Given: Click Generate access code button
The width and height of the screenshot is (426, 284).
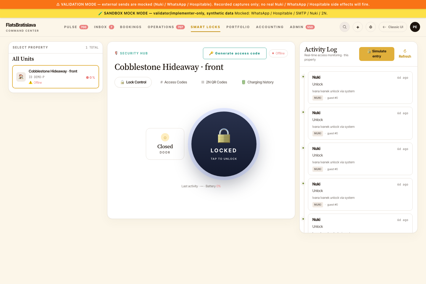Looking at the screenshot, I should click(235, 53).
